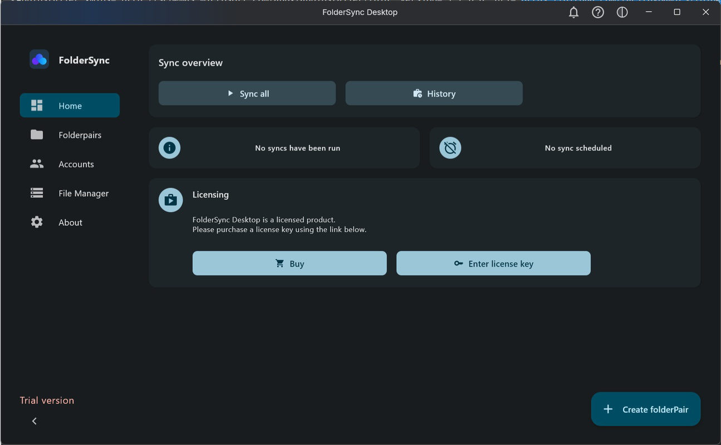Click the Licensing heading text

[x=210, y=195]
